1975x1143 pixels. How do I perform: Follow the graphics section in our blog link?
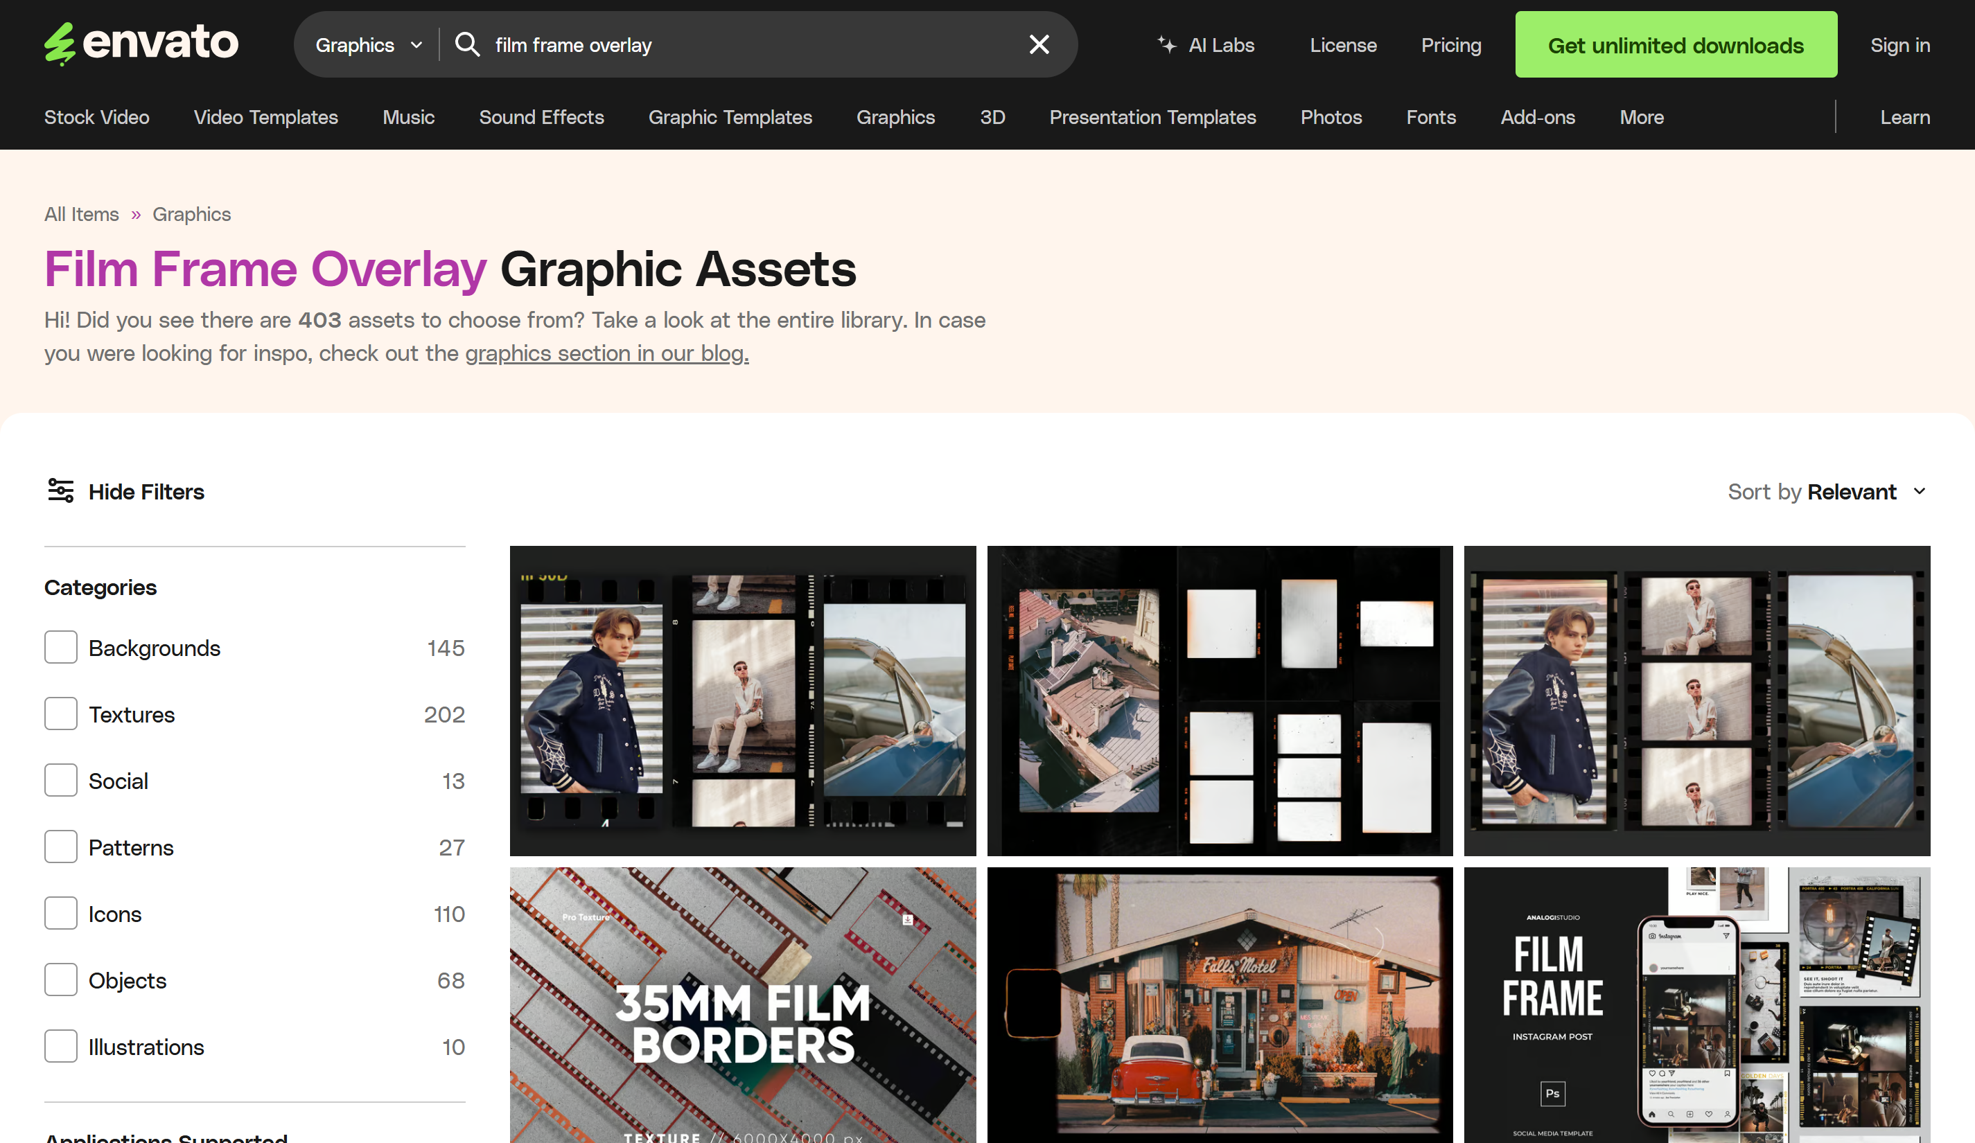point(606,353)
